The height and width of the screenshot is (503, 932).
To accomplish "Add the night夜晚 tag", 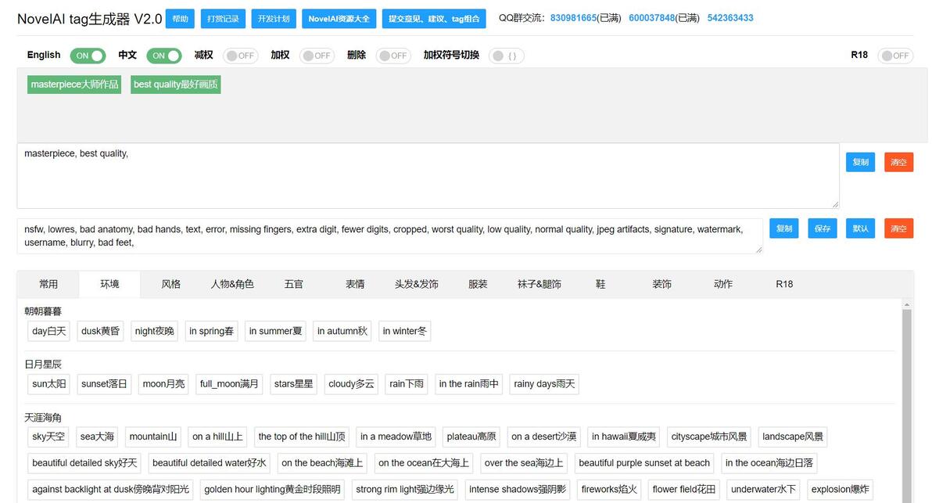I will [154, 331].
